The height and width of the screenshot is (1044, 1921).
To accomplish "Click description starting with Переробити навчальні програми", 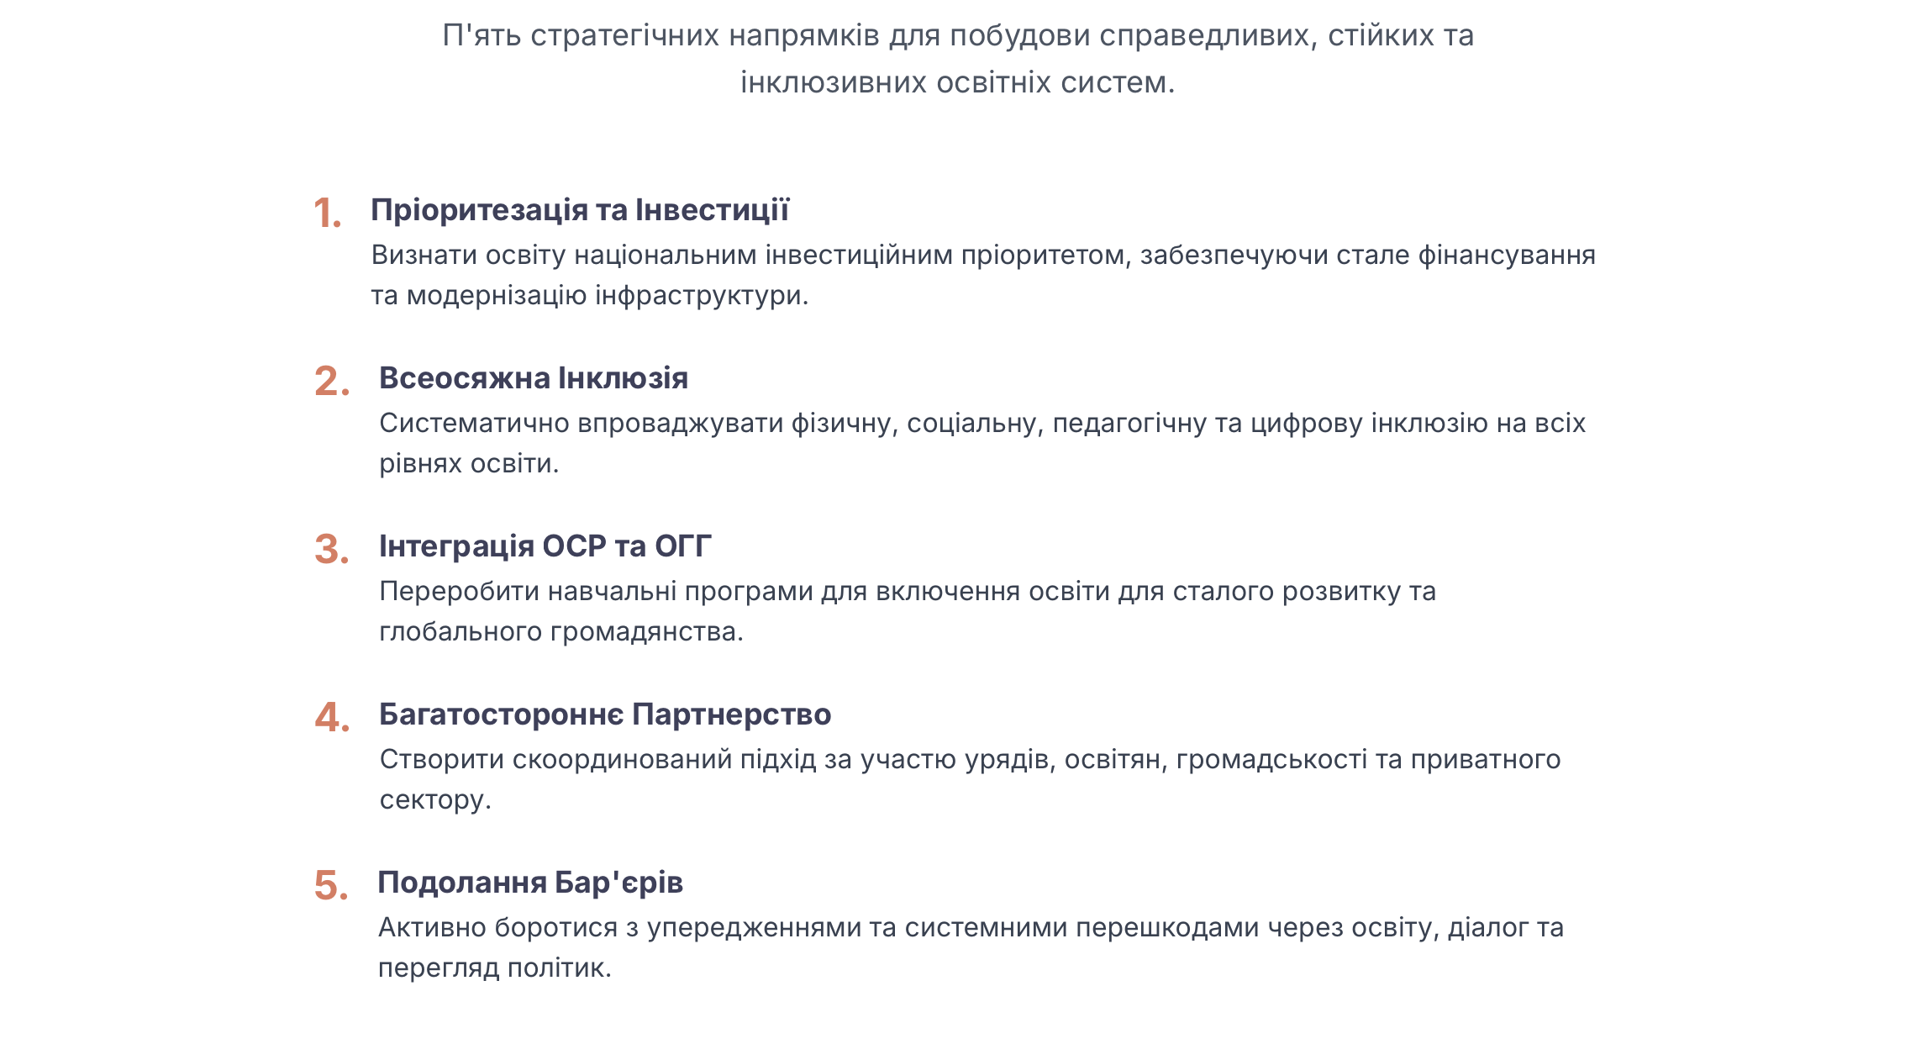I will 908,611.
